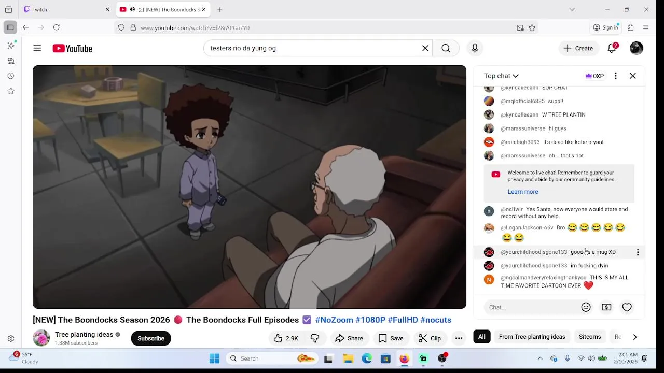Open the YouTube guide hamburger menu
Viewport: 664px width, 373px height.
[37, 48]
